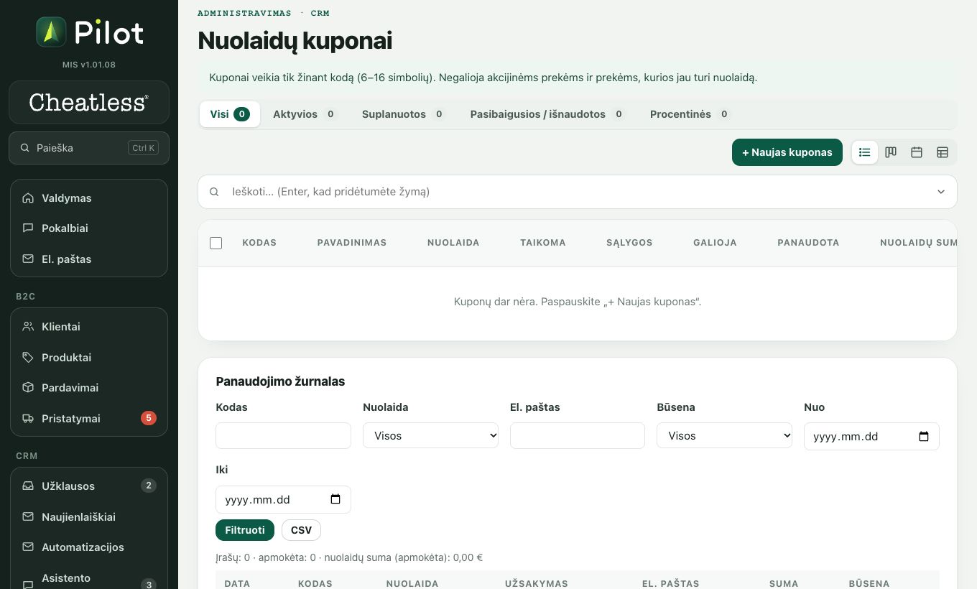Image resolution: width=977 pixels, height=589 pixels.
Task: Open the Pasibaigusios / išnaudotos tab
Action: (x=547, y=114)
